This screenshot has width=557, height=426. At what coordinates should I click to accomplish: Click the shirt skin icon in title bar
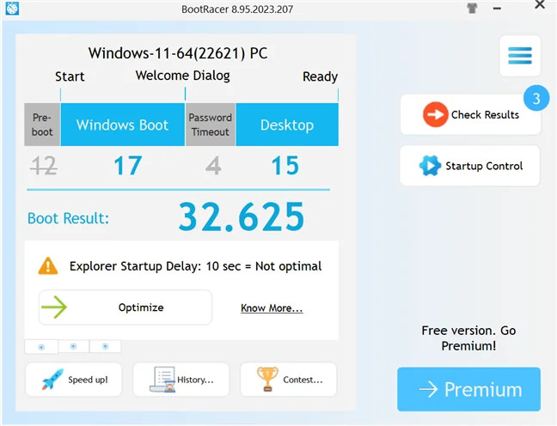point(472,9)
